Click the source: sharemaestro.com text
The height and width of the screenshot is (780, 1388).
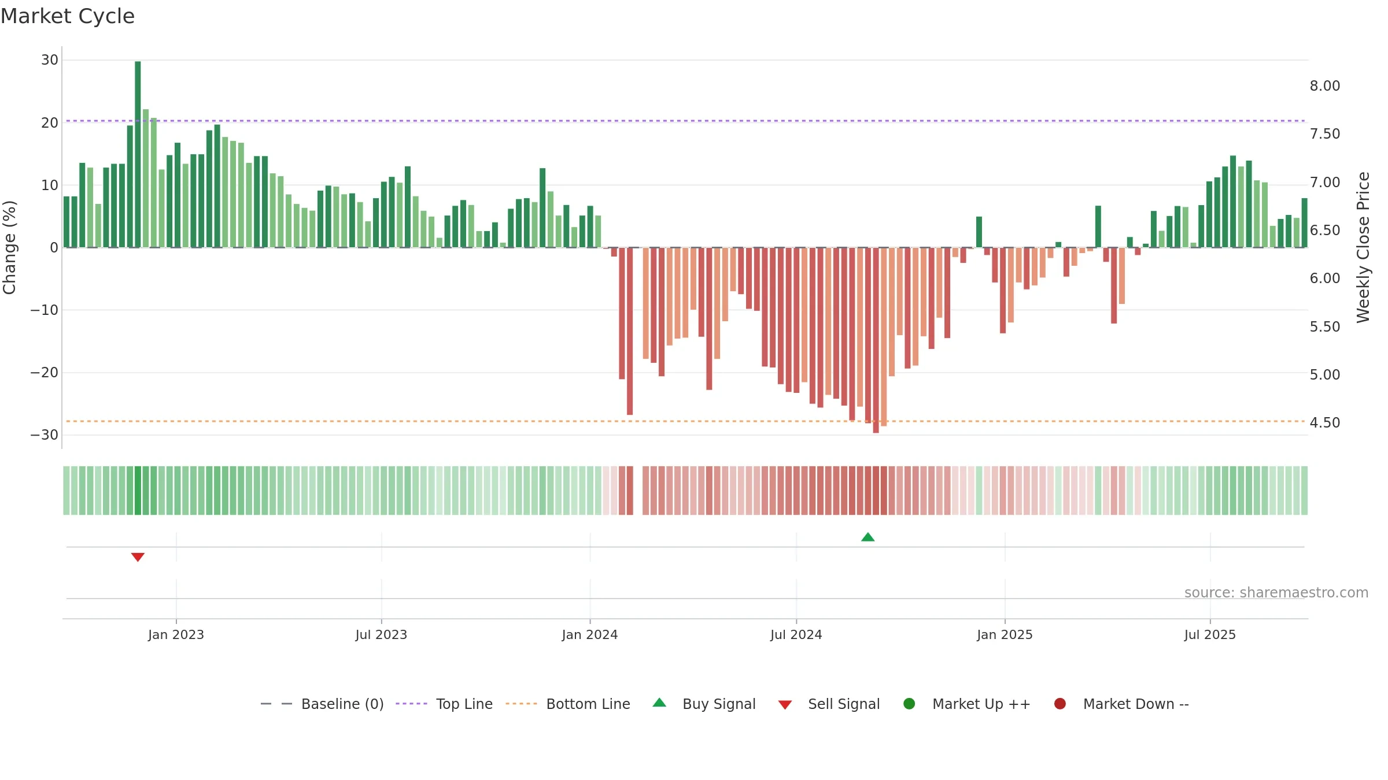coord(1276,592)
